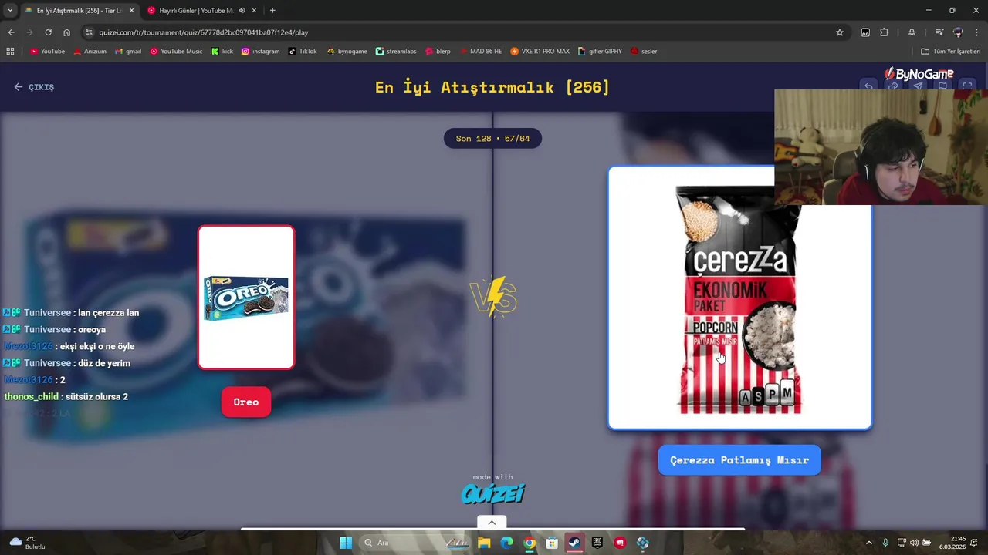Open the Anizium bookmark
Image resolution: width=988 pixels, height=555 pixels.
pos(90,52)
